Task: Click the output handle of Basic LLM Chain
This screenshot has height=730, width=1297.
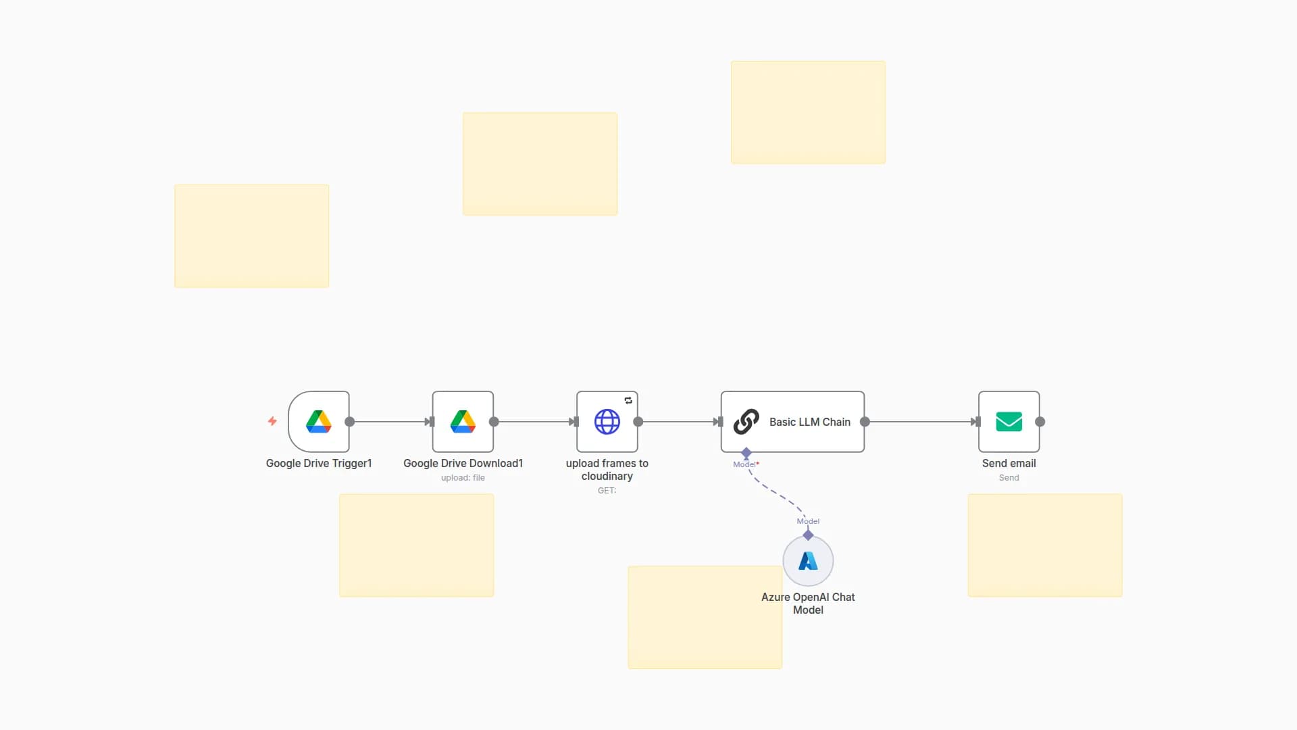Action: click(865, 422)
